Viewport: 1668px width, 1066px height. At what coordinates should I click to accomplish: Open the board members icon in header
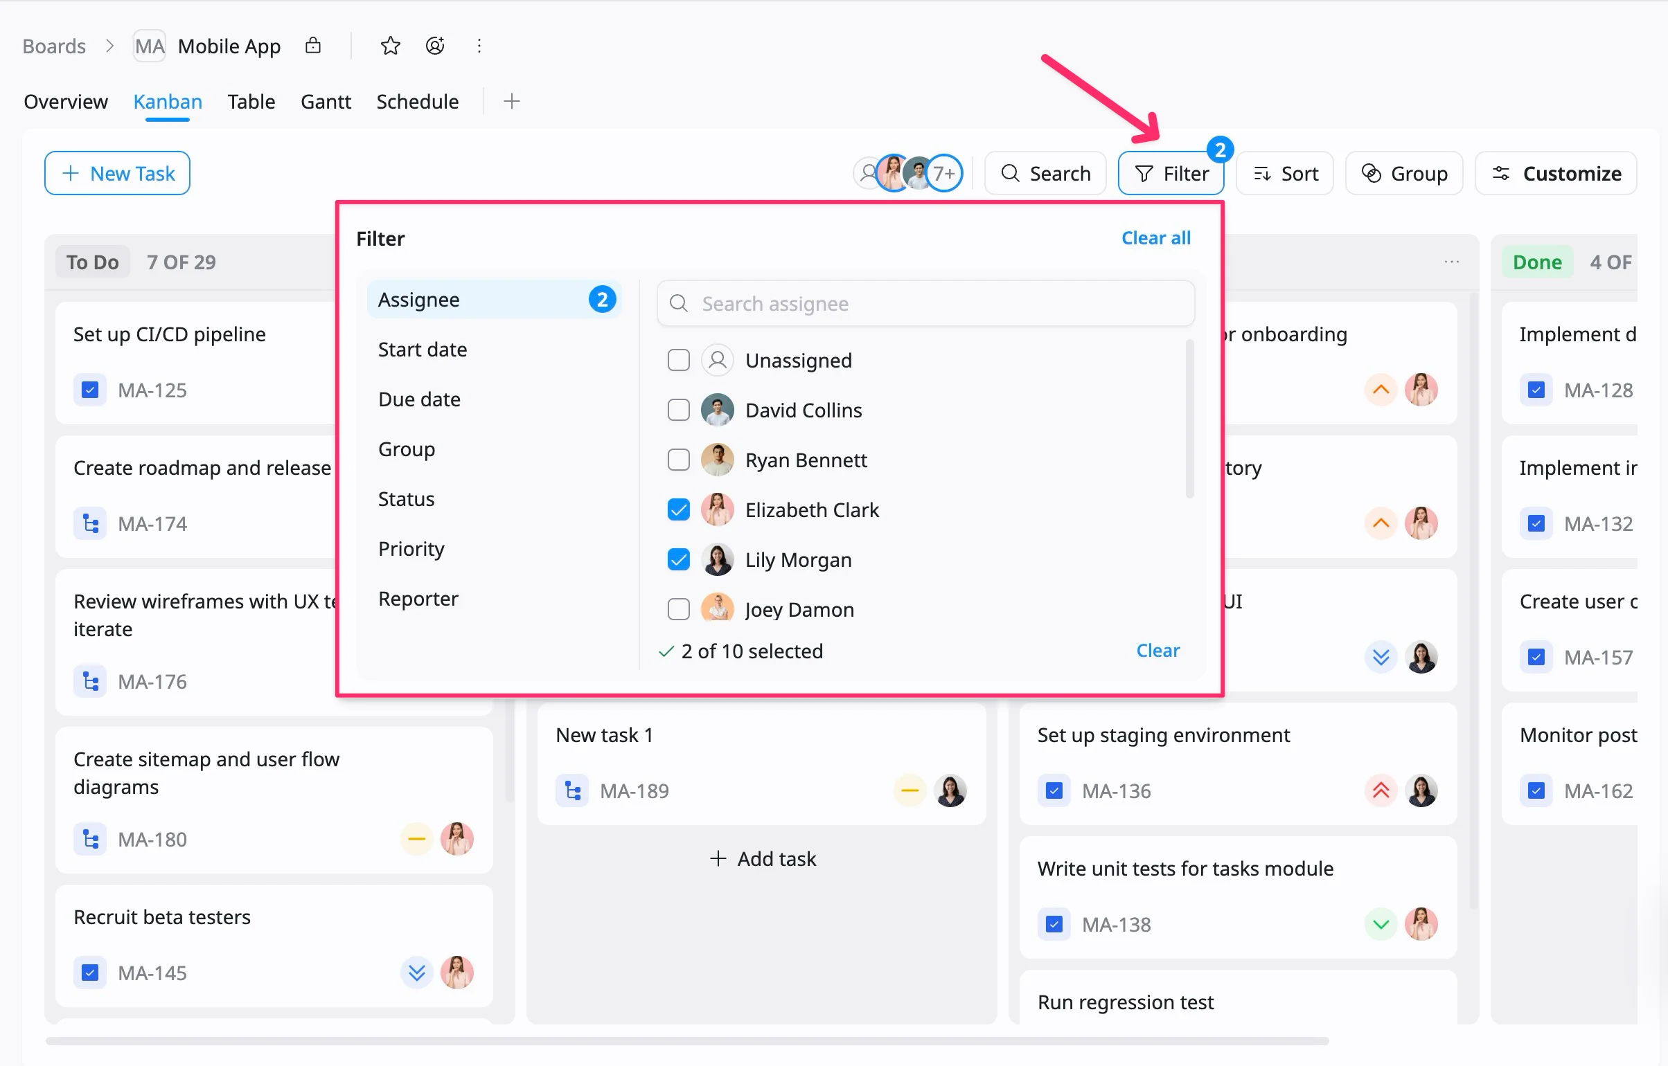coord(435,46)
